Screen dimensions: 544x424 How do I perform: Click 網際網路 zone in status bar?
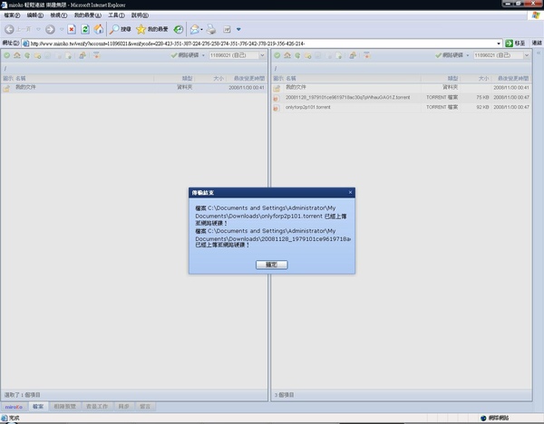click(x=495, y=418)
